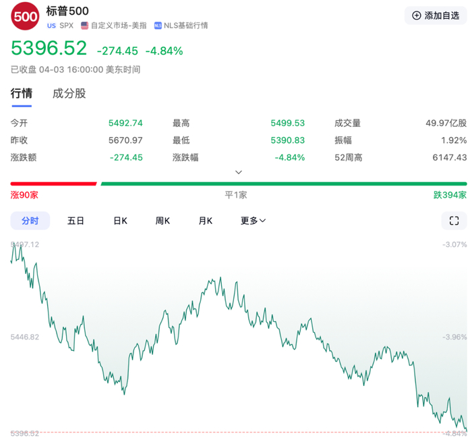Switch to the 成分股 tab
The height and width of the screenshot is (438, 472).
69,93
